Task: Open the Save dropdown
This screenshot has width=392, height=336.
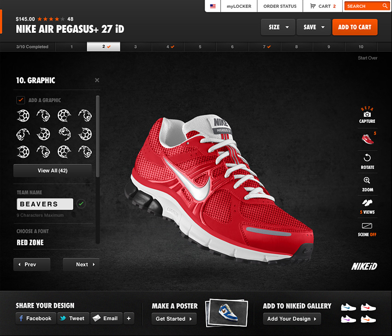Action: [314, 27]
